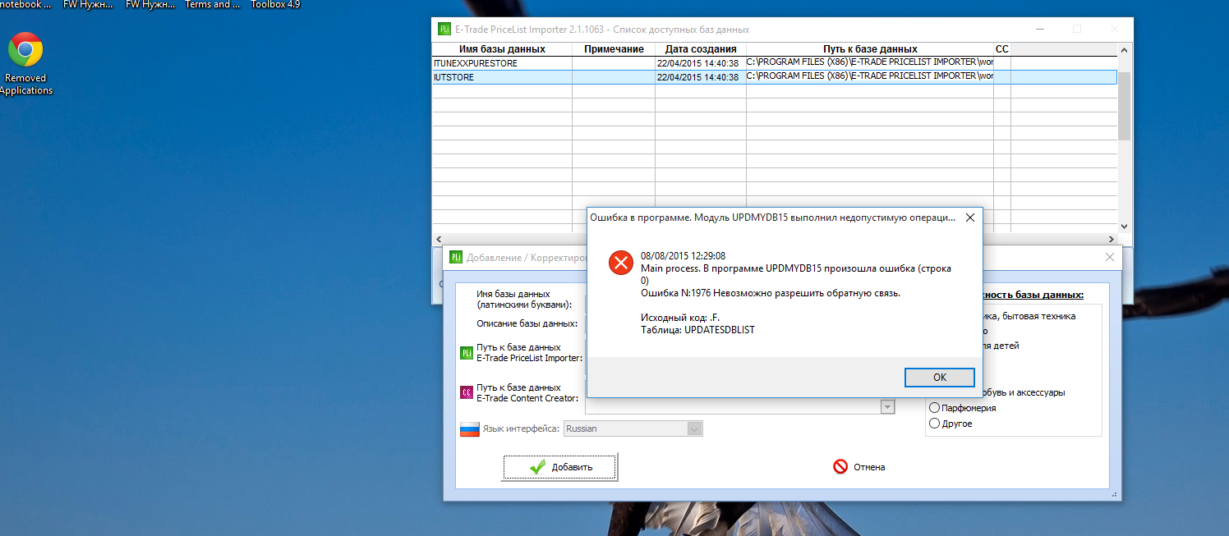Click the Имя базы данных column header
The height and width of the screenshot is (536, 1229).
[502, 49]
